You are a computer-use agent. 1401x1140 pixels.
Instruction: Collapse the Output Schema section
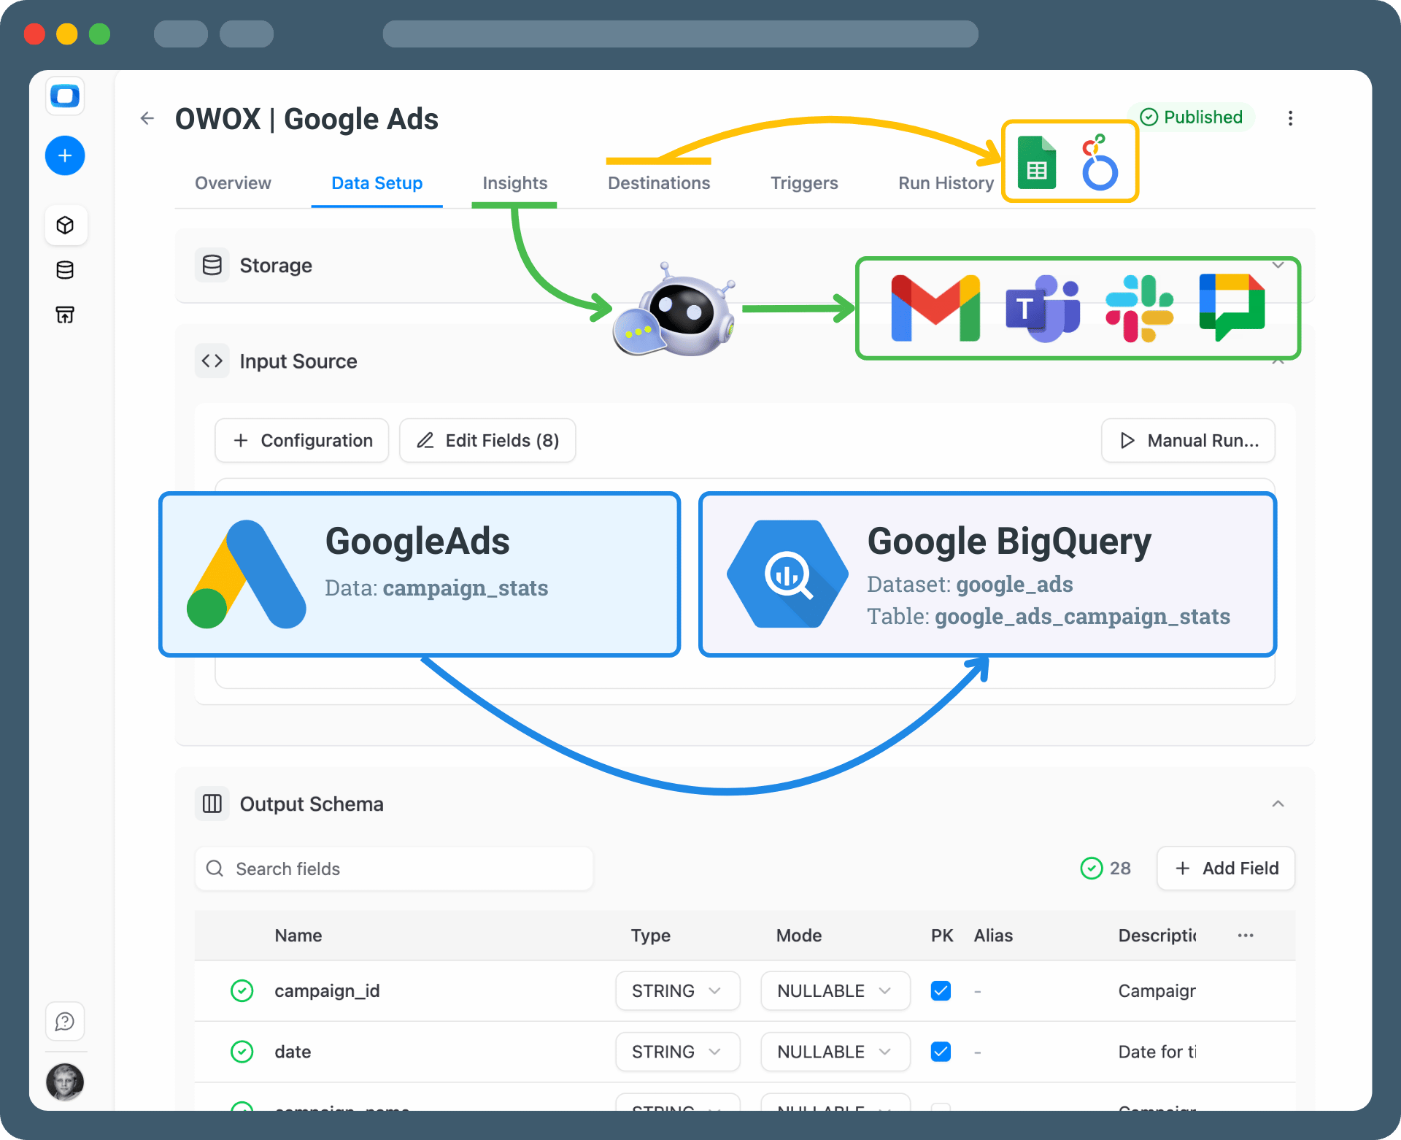1278,804
